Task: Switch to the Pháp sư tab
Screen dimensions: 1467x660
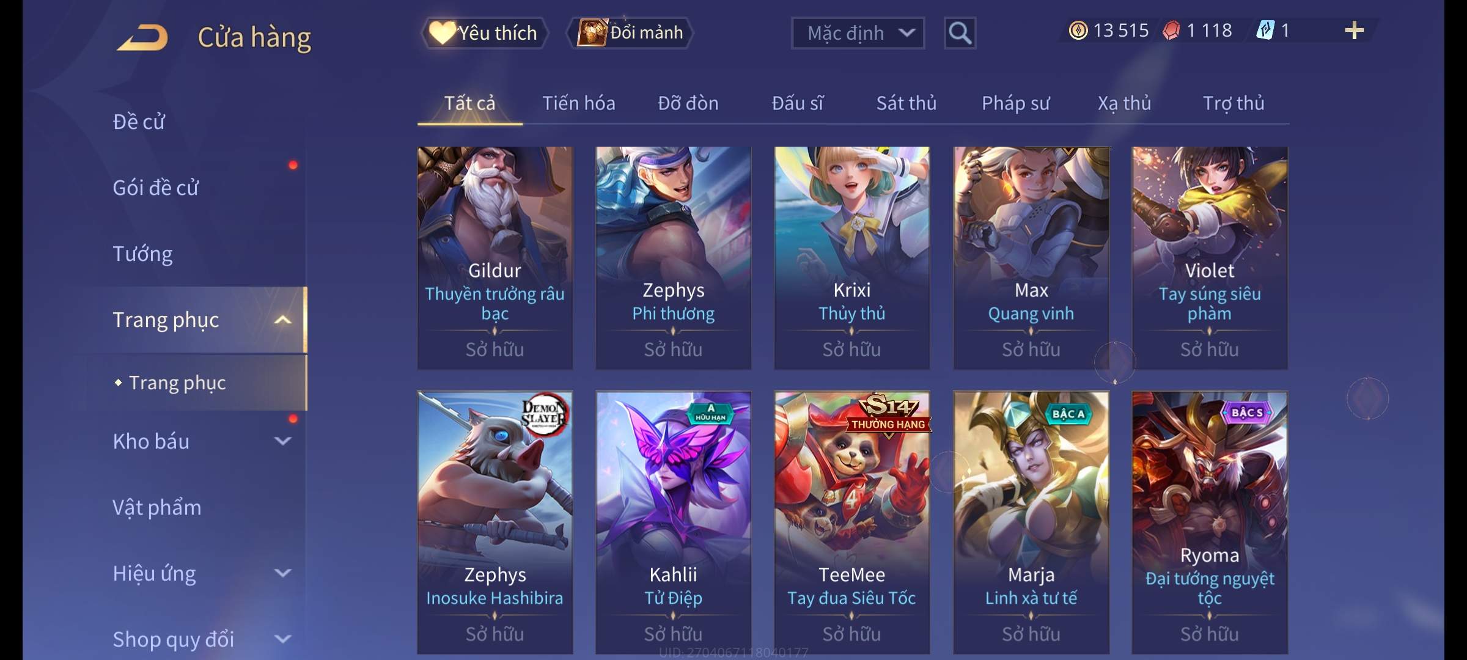Action: point(1015,103)
